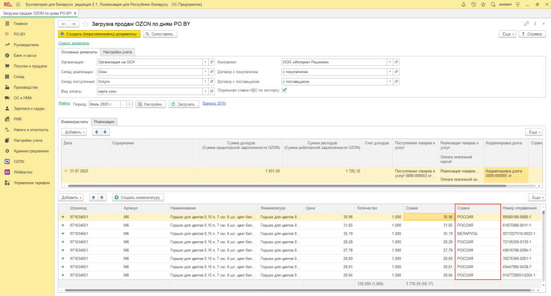Screen dimensions: 551x296
Task: Expand the Вид оплаты dropdown
Action: coord(205,91)
